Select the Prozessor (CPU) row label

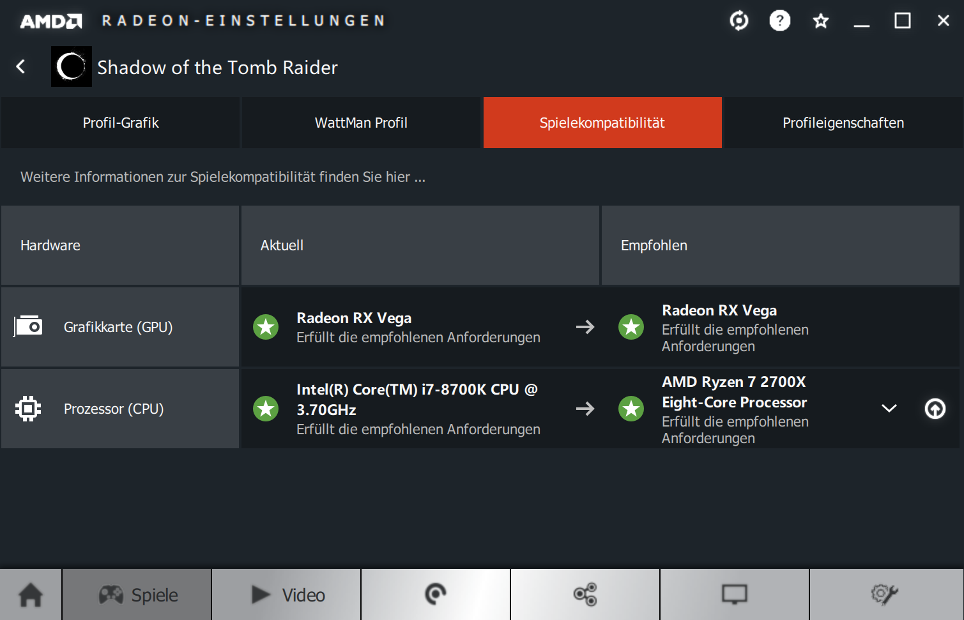coord(114,409)
